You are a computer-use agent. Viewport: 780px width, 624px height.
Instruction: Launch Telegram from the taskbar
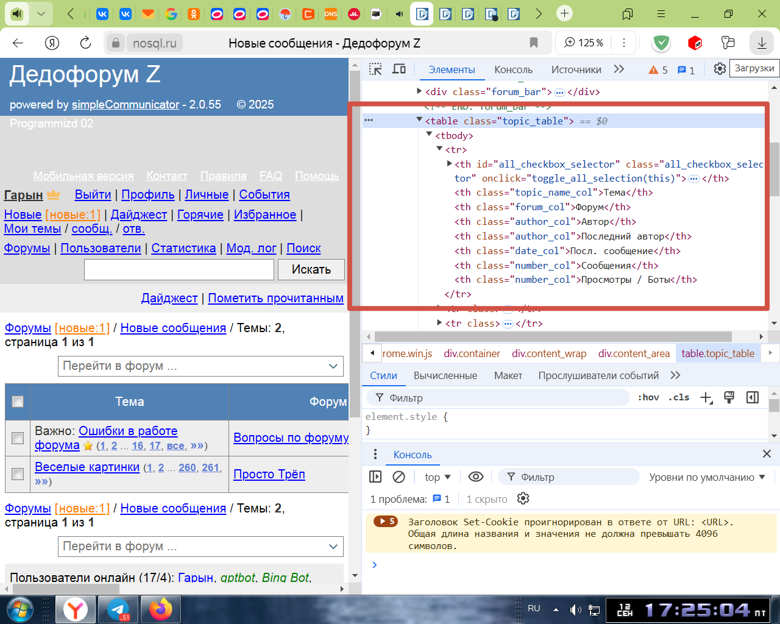click(118, 609)
